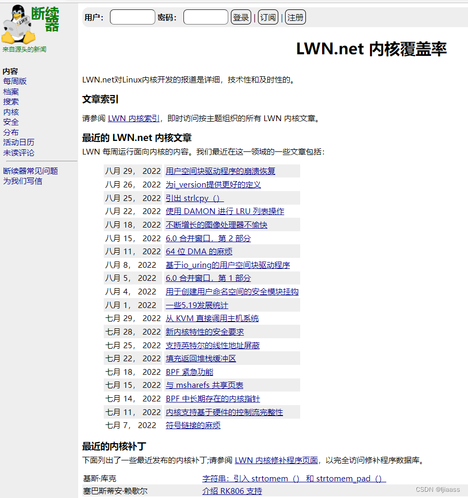Image resolution: width=468 pixels, height=498 pixels.
Task: Click the 未读评论 sidebar link
Action: click(19, 152)
